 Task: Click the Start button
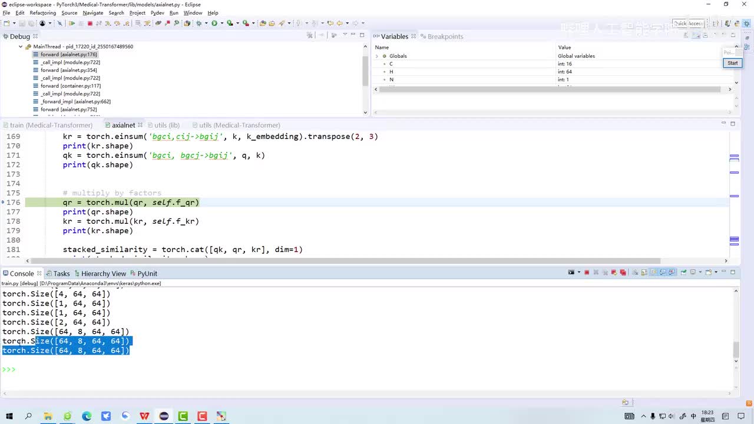(x=732, y=63)
